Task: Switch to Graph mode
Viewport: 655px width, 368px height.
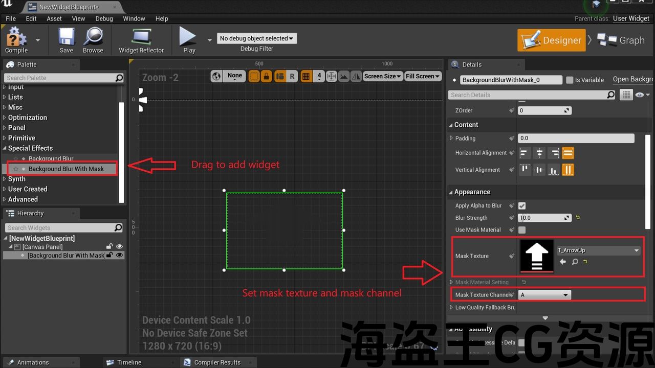Action: (x=621, y=40)
